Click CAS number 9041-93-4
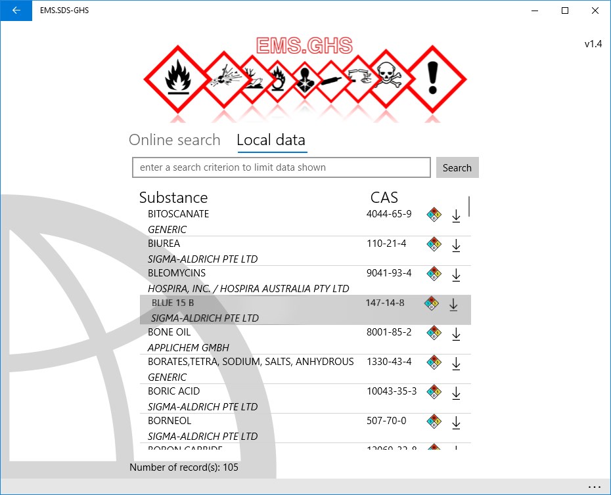The width and height of the screenshot is (611, 495). [x=389, y=273]
